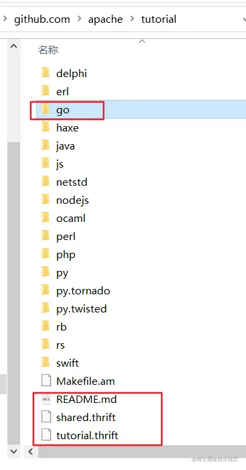Select the java folder name
This screenshot has height=470, width=246.
[65, 146]
